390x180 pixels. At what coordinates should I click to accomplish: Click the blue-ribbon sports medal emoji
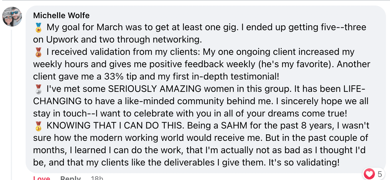click(39, 28)
